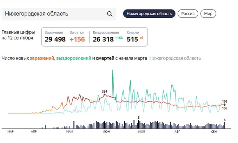Click the Нижегородская область search field
This screenshot has height=143, width=238.
[54, 14]
